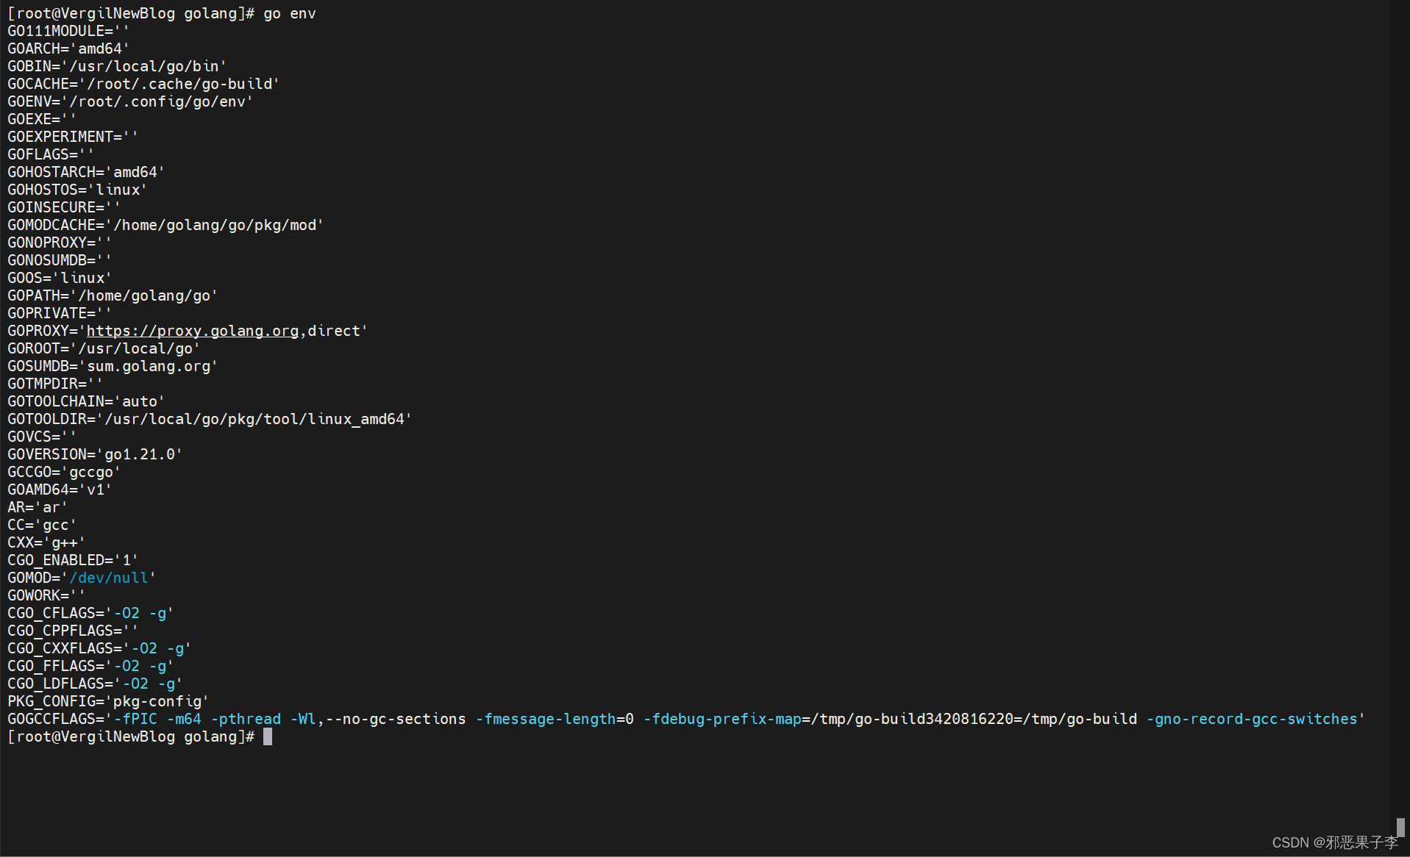Click the GOARCH='amd64' line
1410x857 pixels.
coord(68,49)
